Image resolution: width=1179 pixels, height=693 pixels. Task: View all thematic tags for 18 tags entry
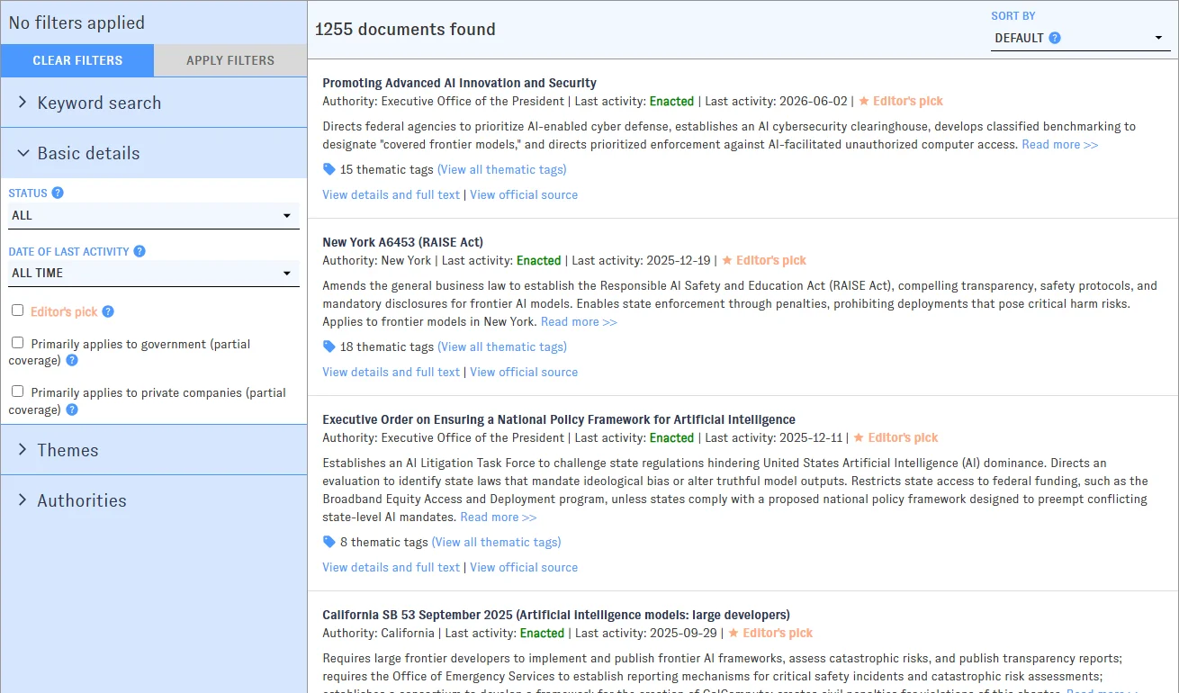(x=502, y=346)
